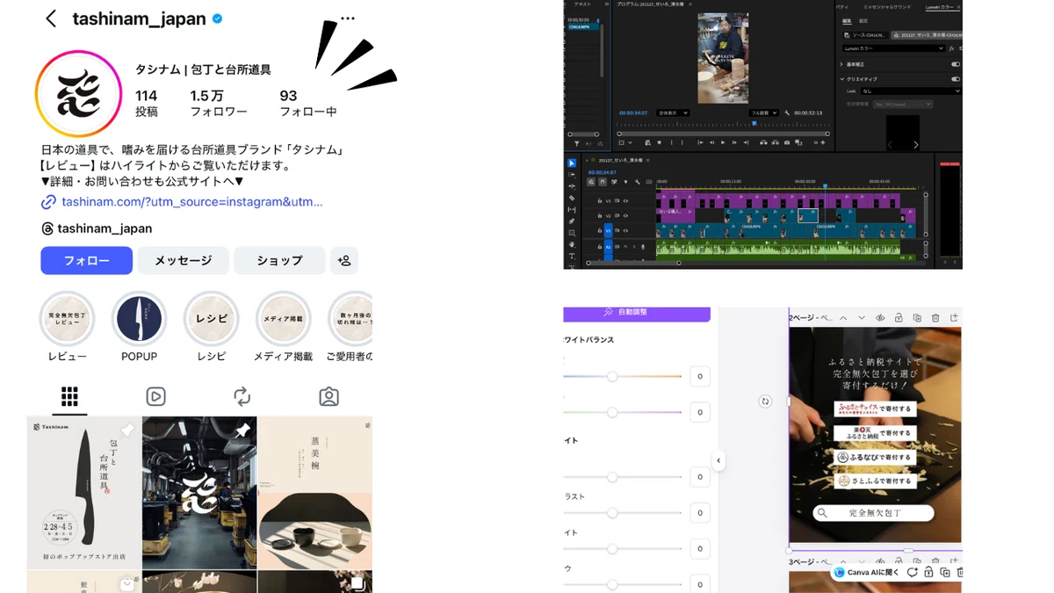Toggle snapping magnet in the timeline
Image resolution: width=1054 pixels, height=593 pixels.
coord(603,182)
